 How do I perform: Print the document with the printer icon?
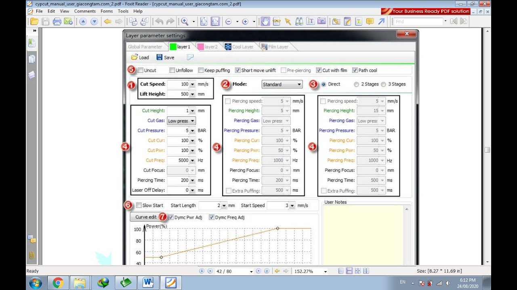point(57,22)
